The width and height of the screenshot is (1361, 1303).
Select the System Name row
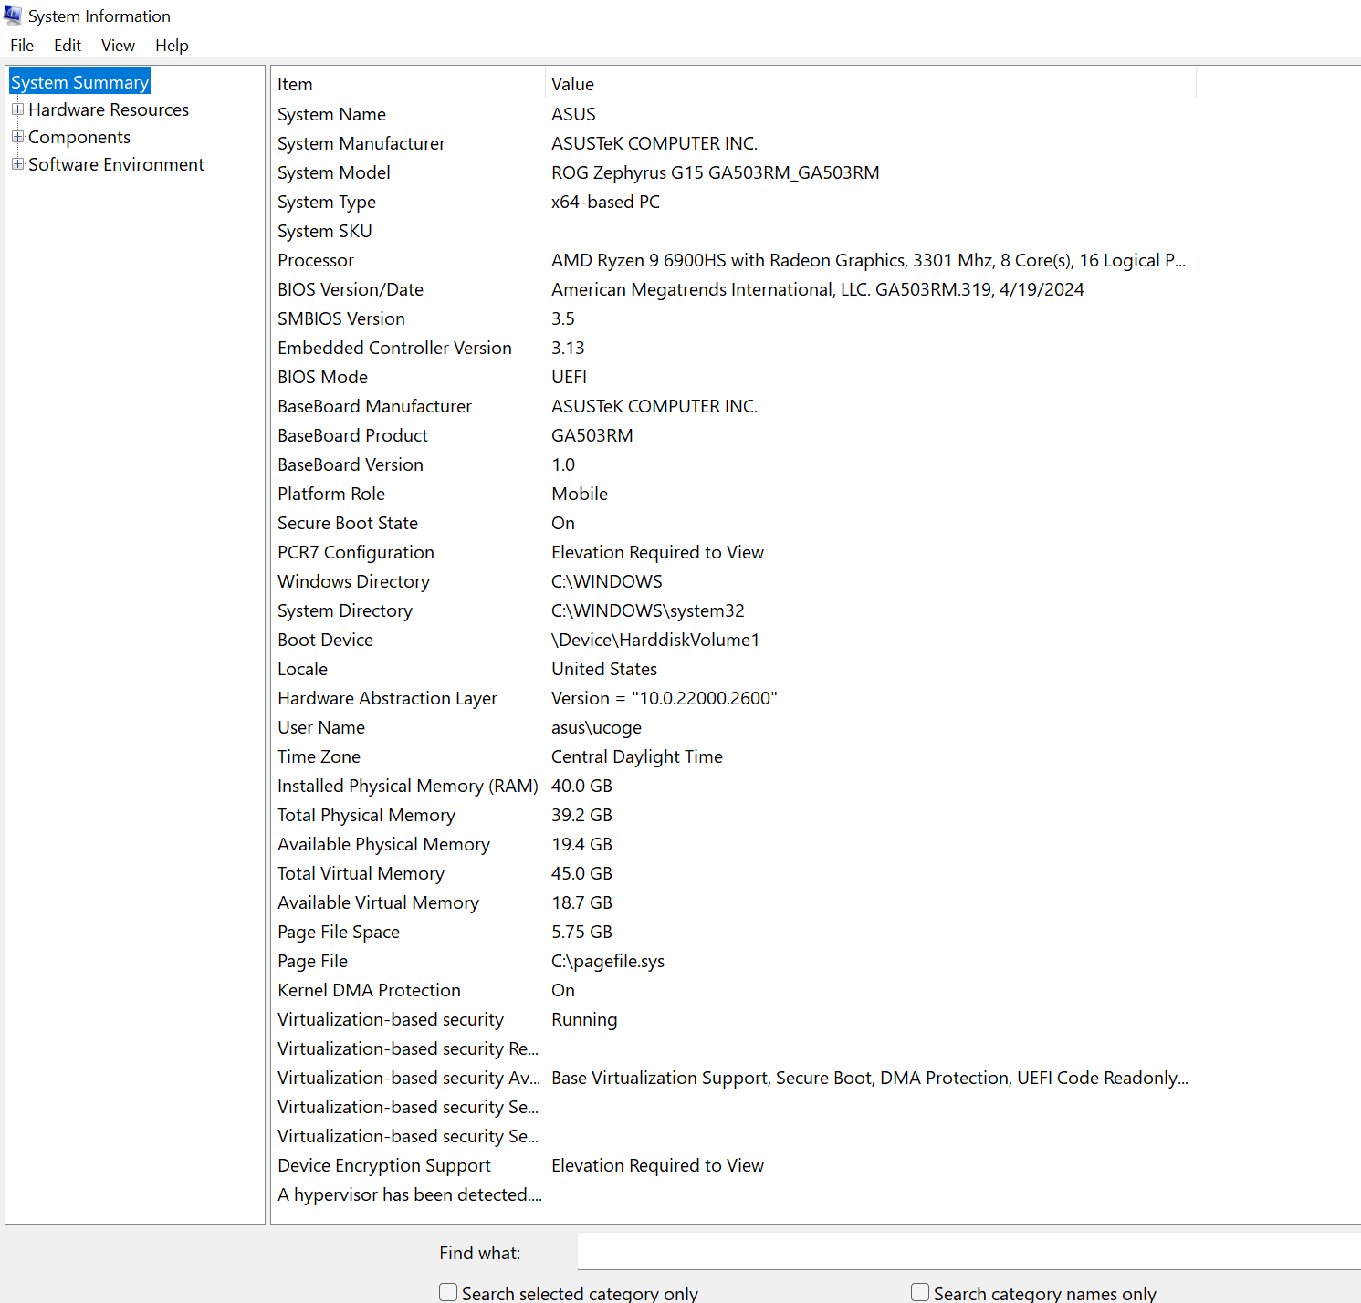[734, 114]
